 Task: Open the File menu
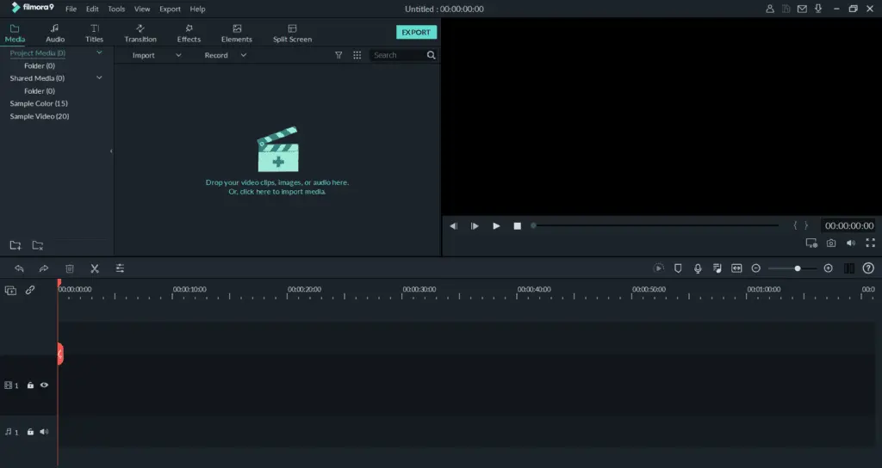71,9
